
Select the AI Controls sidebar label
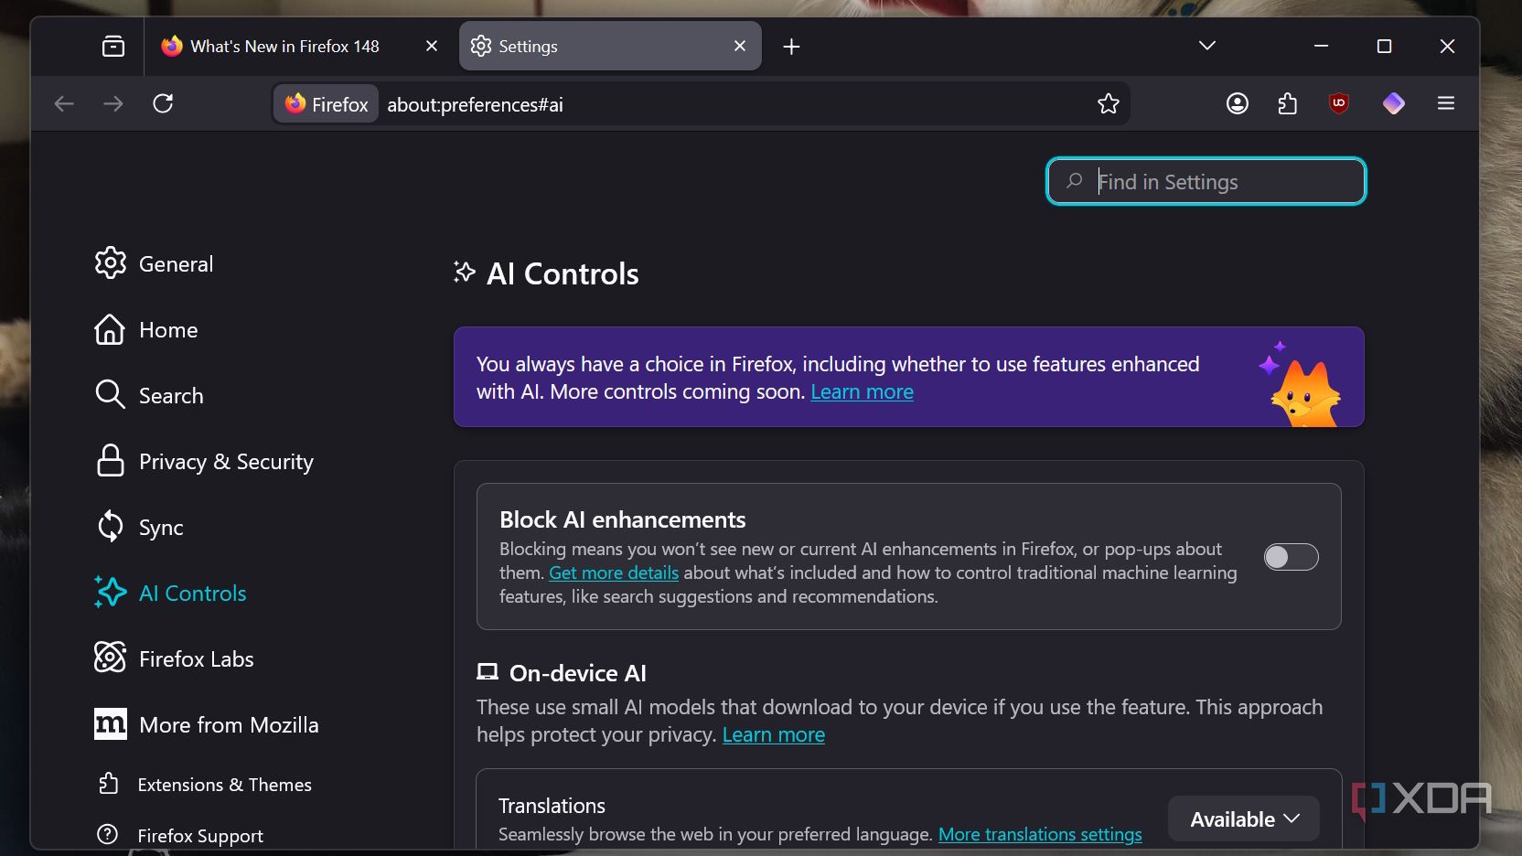coord(193,594)
